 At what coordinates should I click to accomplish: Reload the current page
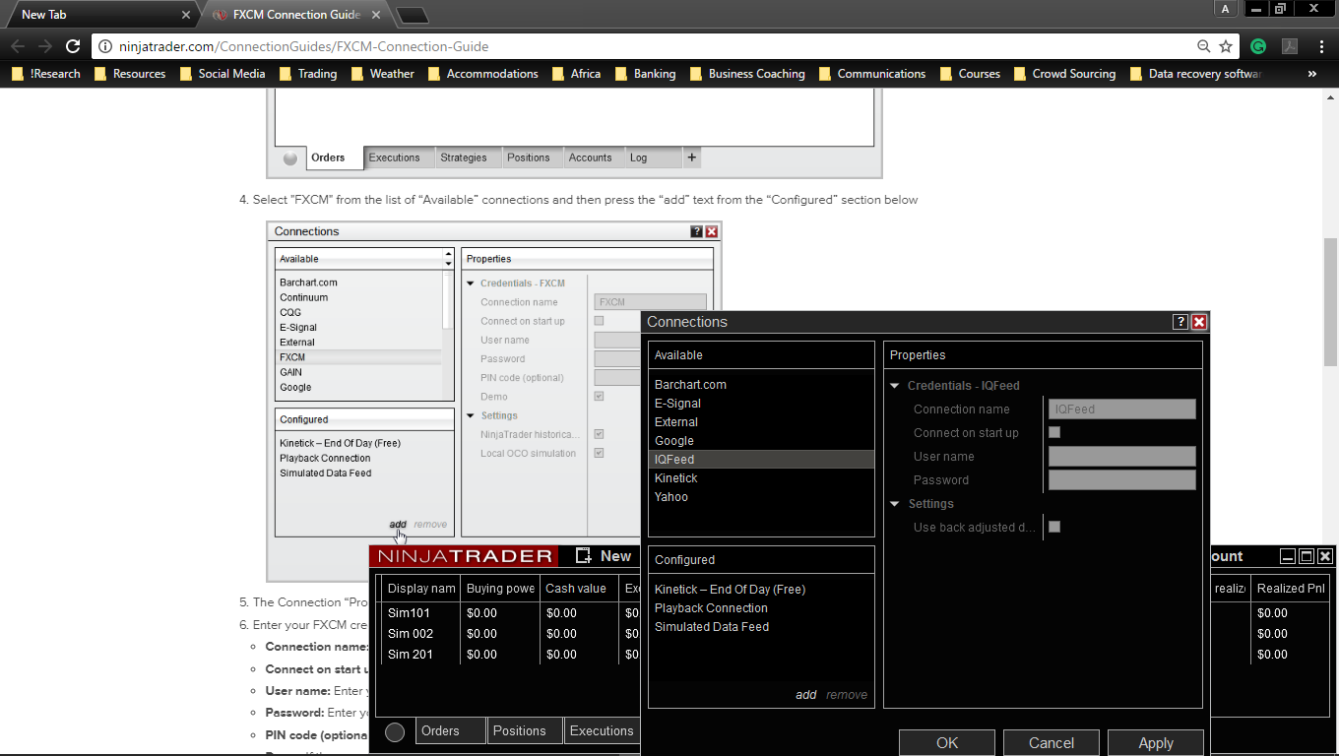tap(73, 46)
